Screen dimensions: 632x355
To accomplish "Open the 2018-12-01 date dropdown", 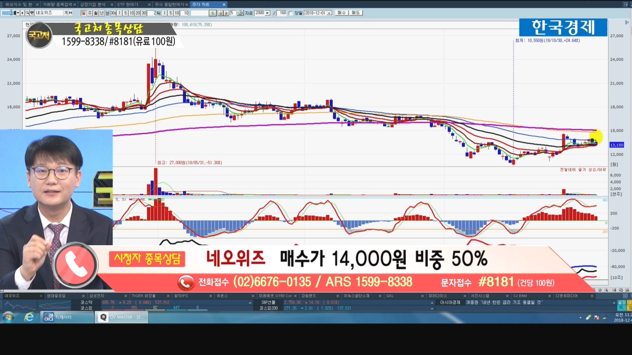I will [329, 13].
